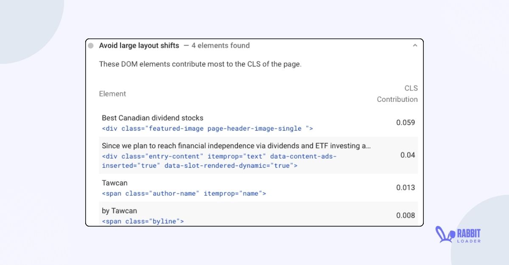This screenshot has width=509, height=265.
Task: Click the Since we plan financial independence row
Action: click(x=236, y=146)
